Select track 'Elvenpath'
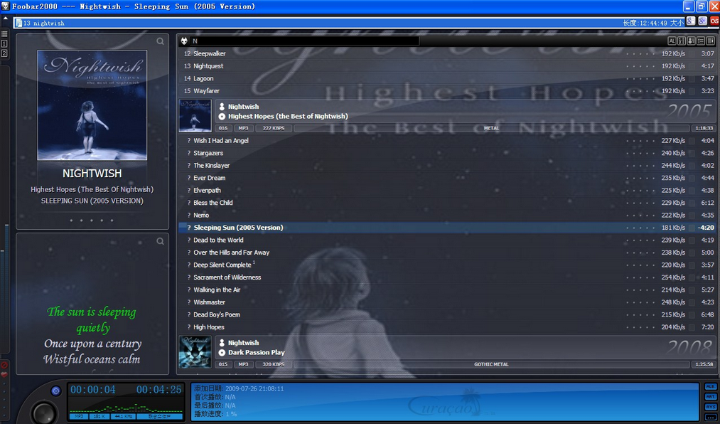720x424 pixels. tap(447, 190)
